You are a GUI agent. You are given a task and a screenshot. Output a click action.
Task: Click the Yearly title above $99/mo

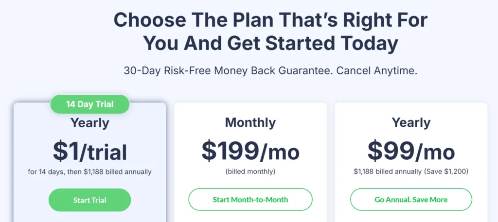tap(411, 122)
